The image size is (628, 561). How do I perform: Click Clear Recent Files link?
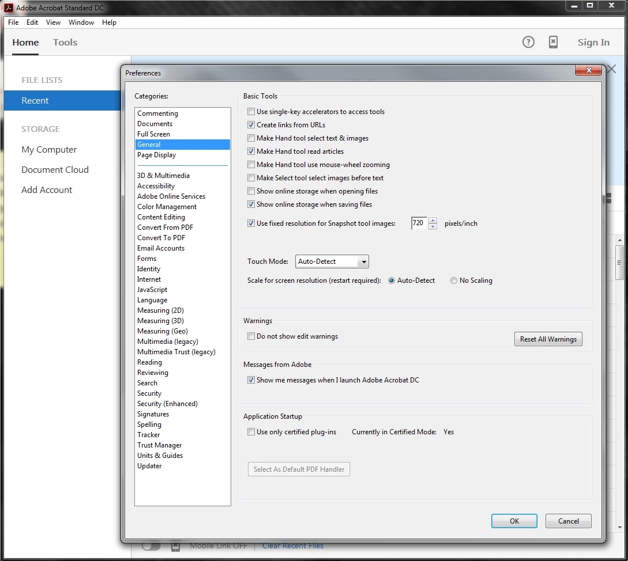pyautogui.click(x=293, y=546)
